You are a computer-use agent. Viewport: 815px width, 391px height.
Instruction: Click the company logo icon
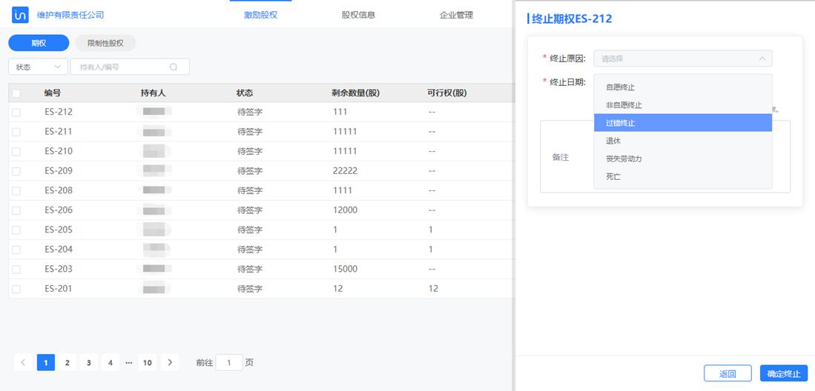(x=21, y=15)
